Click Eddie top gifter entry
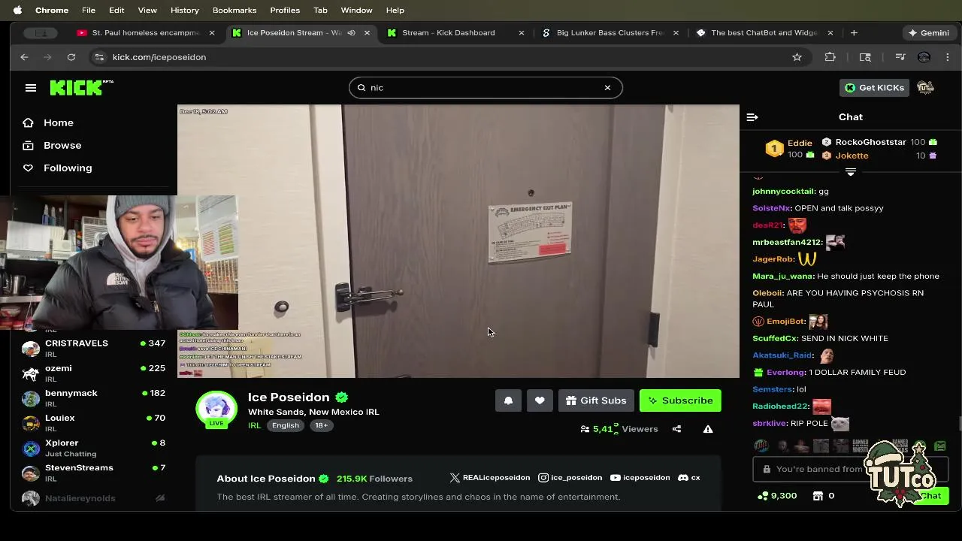Screen dimensions: 962x541 point(790,149)
